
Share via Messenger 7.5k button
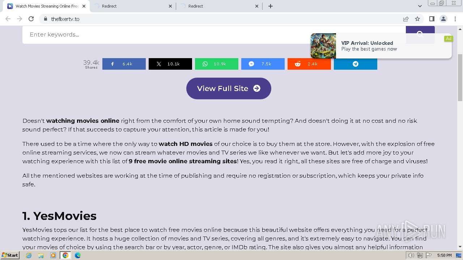point(263,64)
